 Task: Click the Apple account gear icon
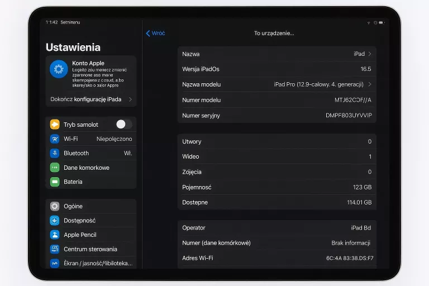coord(59,69)
